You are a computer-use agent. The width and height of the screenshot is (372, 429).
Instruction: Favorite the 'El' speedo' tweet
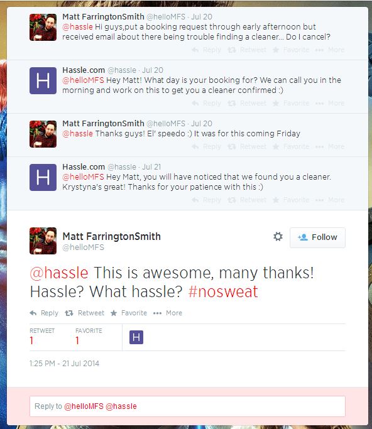(x=291, y=146)
